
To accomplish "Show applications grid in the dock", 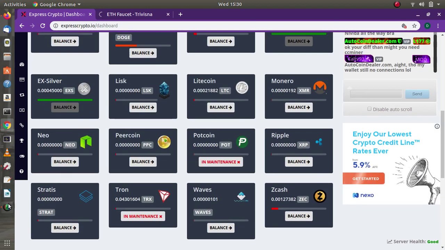I will pos(7,243).
